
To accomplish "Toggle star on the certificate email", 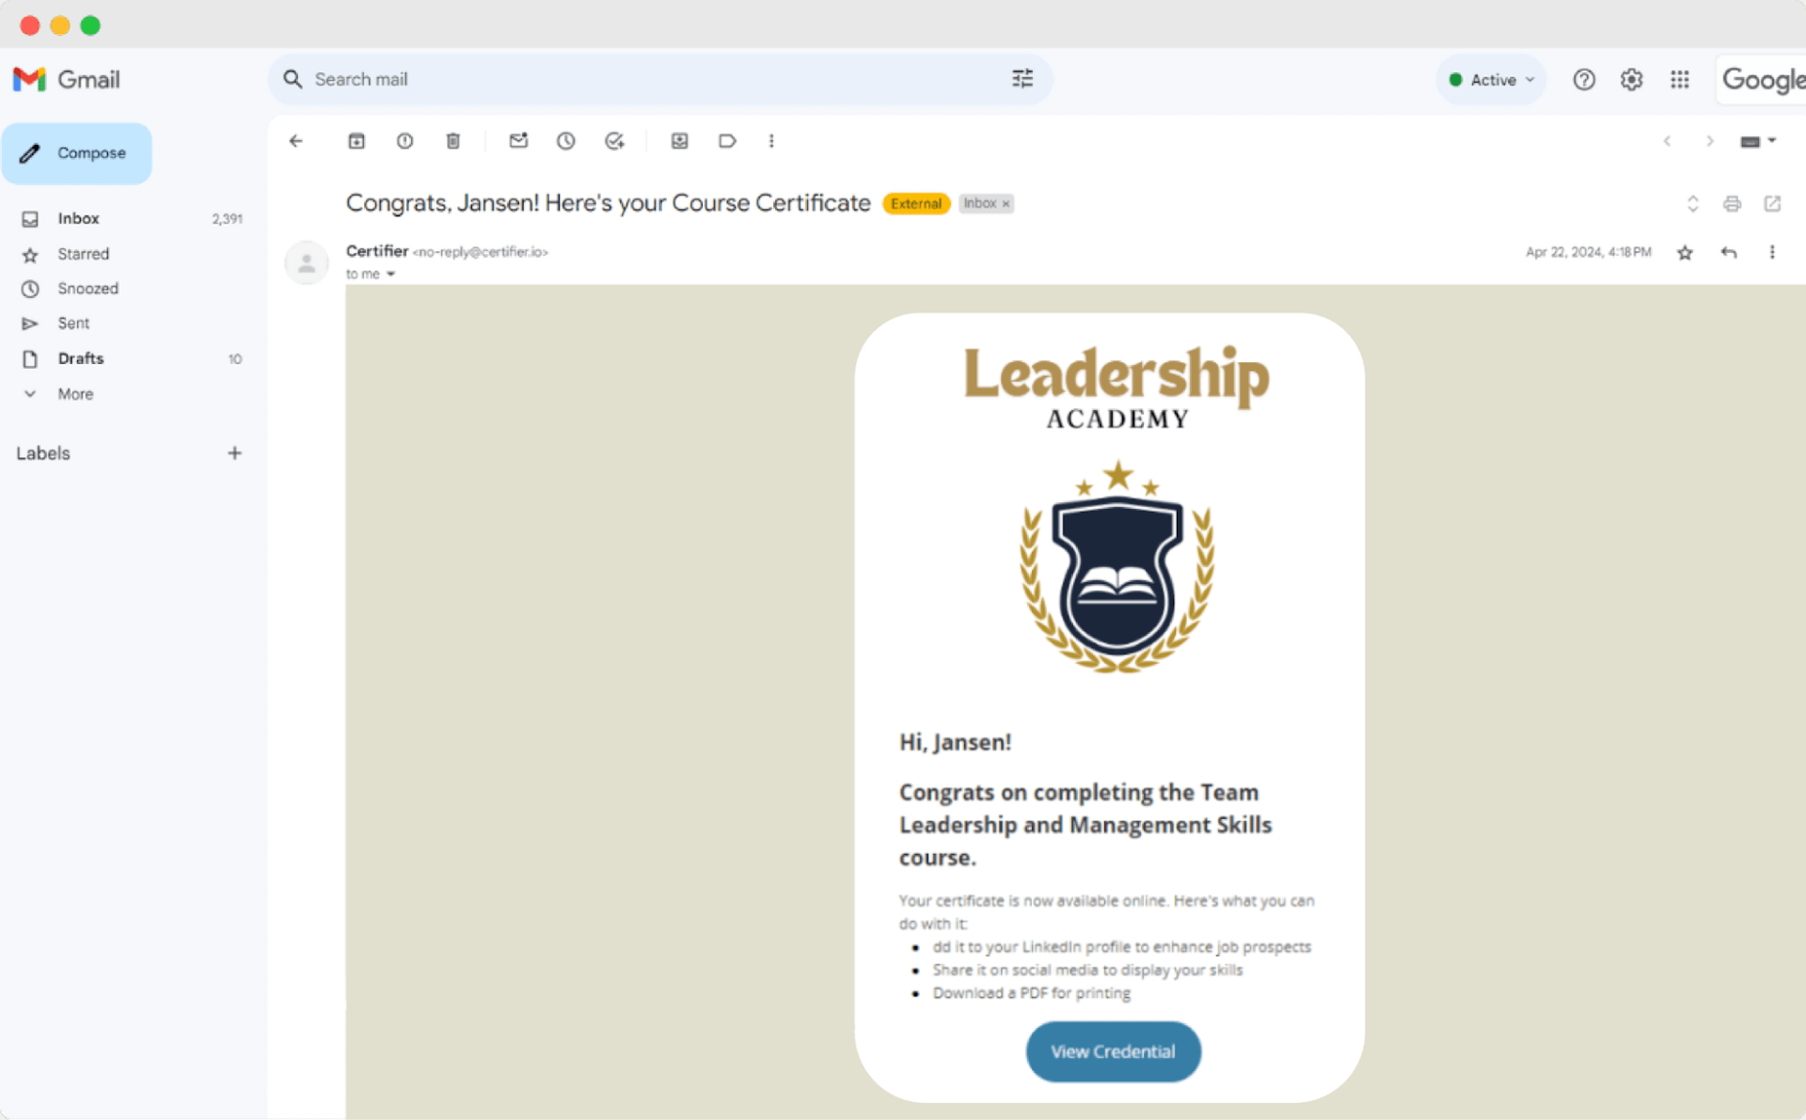I will point(1686,252).
